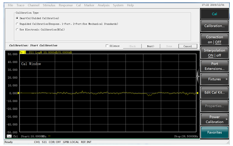Toggle Correction on/OFF softkey
The width and height of the screenshot is (233, 146).
coord(215,40)
